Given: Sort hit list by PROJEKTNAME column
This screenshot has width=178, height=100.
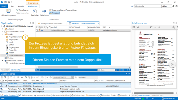Looking at the screenshot, I should tap(74, 27).
